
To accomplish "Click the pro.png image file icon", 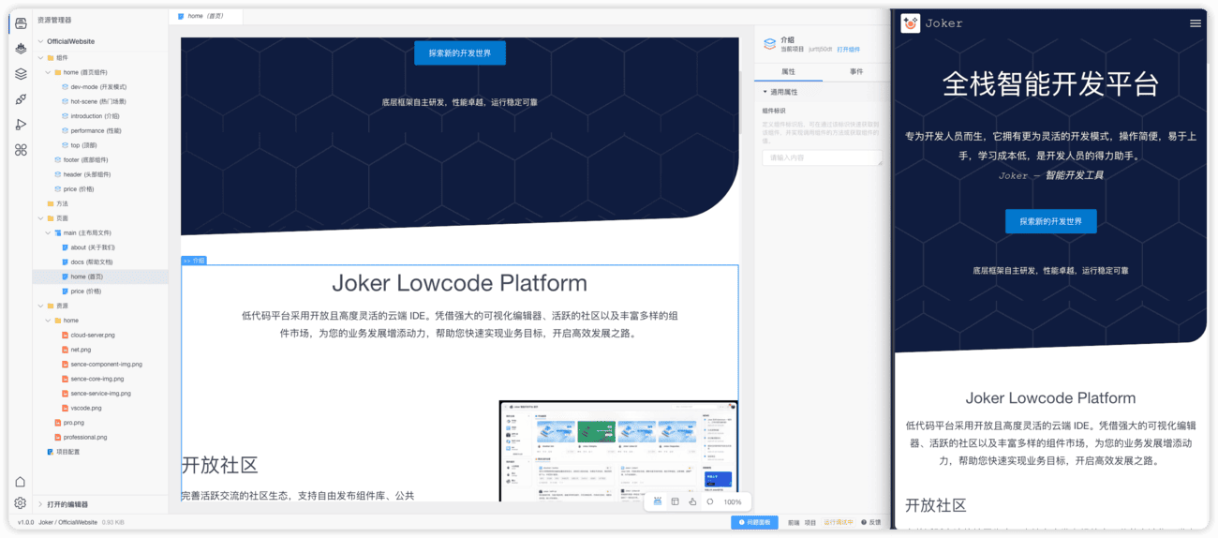I will click(57, 423).
